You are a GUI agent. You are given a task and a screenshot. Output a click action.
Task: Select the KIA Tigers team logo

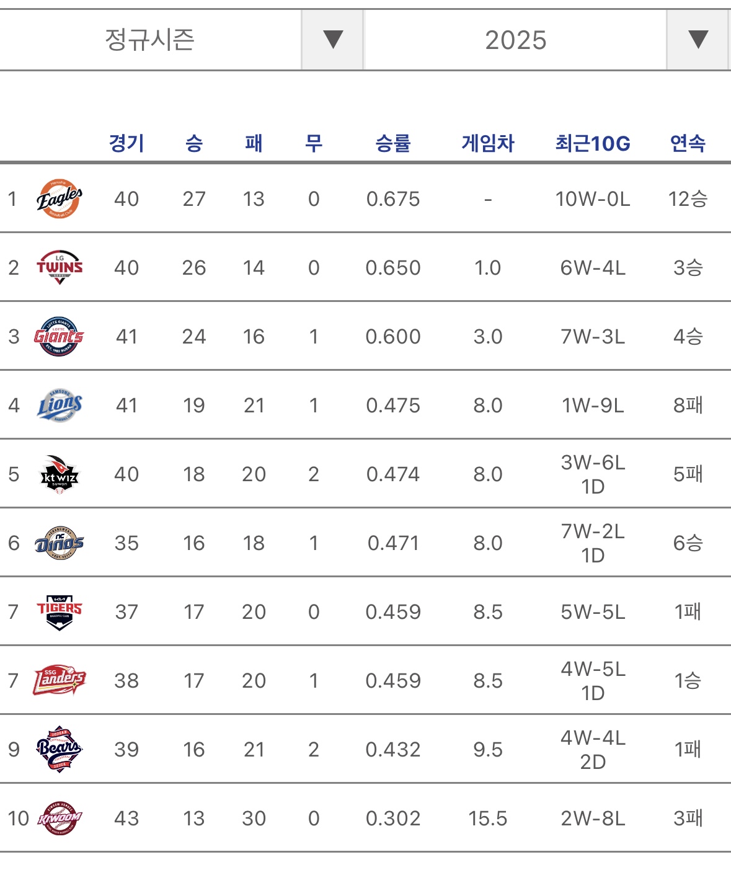(60, 612)
